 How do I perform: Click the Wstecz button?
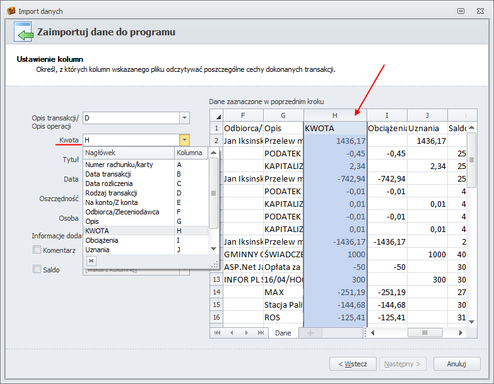(353, 364)
